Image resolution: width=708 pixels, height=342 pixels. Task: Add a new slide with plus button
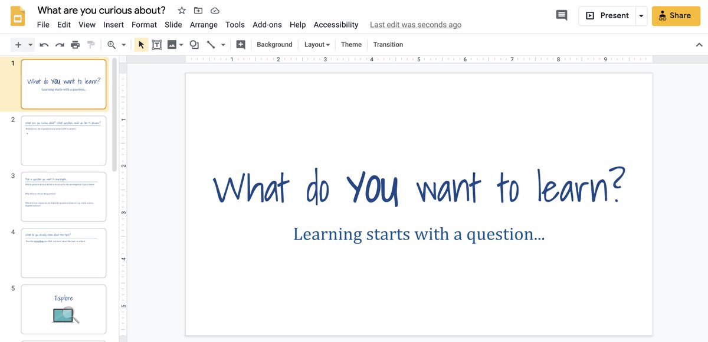tap(18, 45)
